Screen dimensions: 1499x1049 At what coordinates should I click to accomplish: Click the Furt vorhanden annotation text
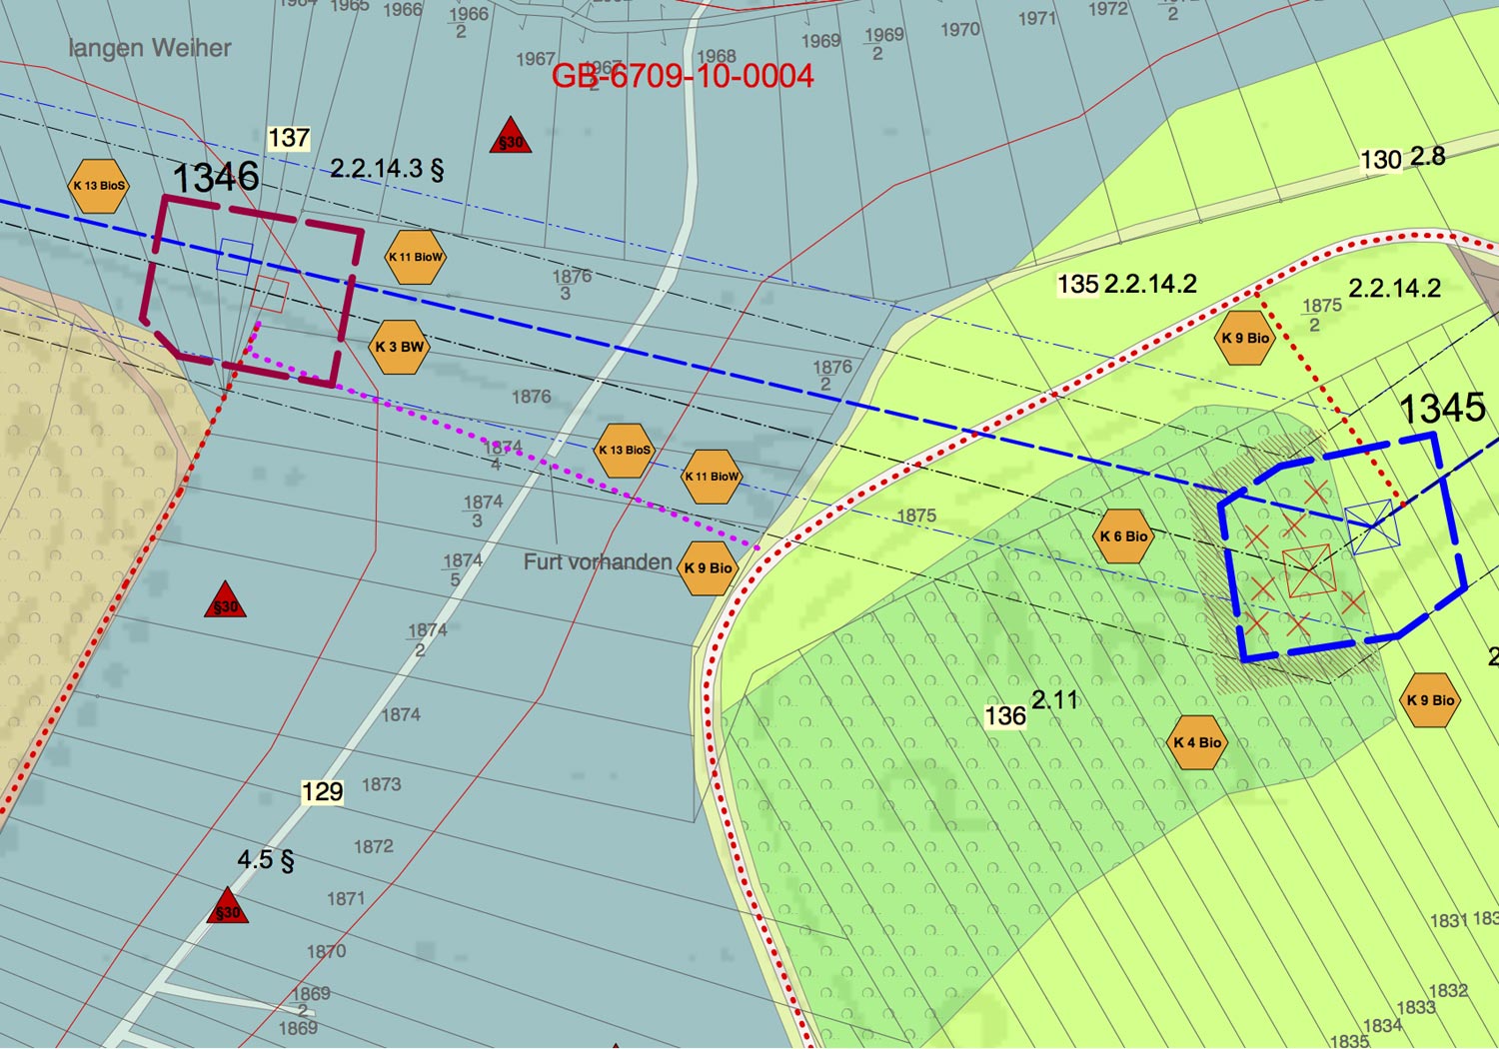pos(598,562)
